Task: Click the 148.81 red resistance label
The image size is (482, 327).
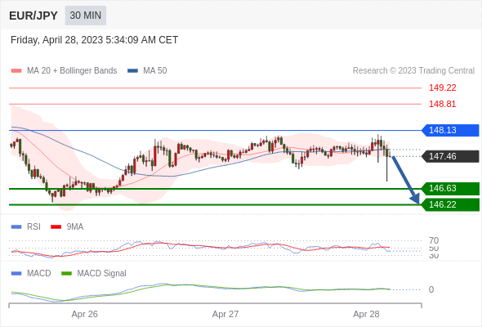Action: pos(442,104)
